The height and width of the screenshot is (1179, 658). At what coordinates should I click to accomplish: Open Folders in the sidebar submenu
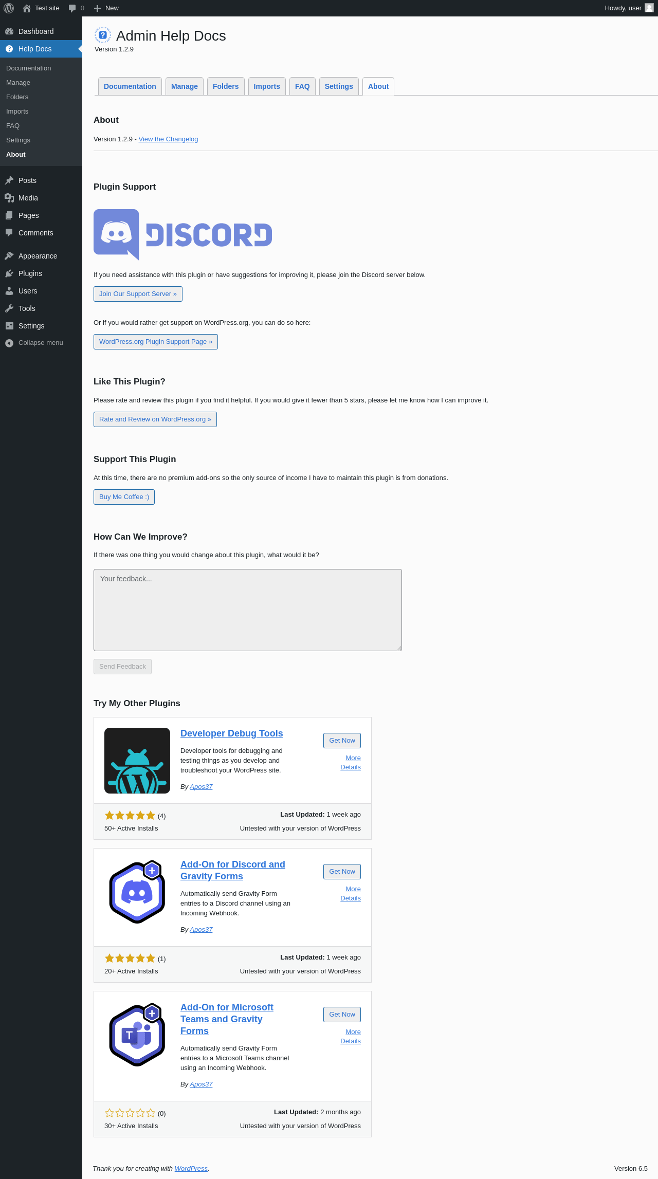[x=17, y=97]
